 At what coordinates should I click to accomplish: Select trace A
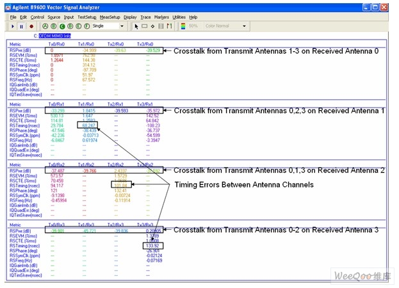coord(45,26)
